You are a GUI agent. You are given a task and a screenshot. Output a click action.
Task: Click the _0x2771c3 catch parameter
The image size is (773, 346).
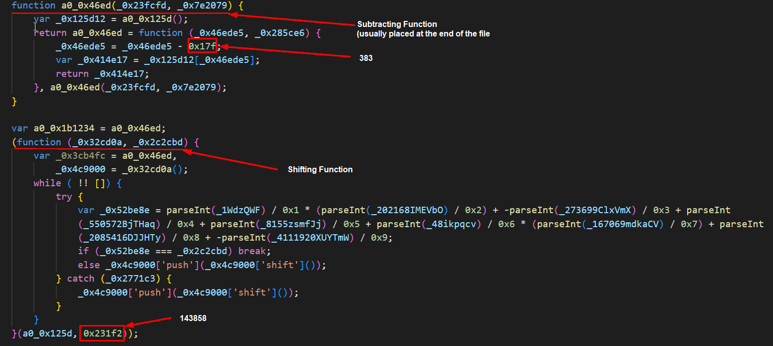(x=125, y=279)
